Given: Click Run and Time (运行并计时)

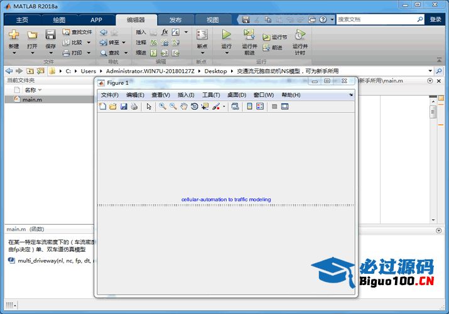Looking at the screenshot, I should (300, 42).
